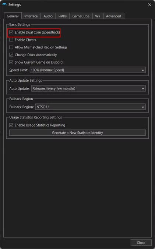Viewport: 155px width, 249px height.
Task: Open the GameCube tab
Action: pyautogui.click(x=81, y=16)
